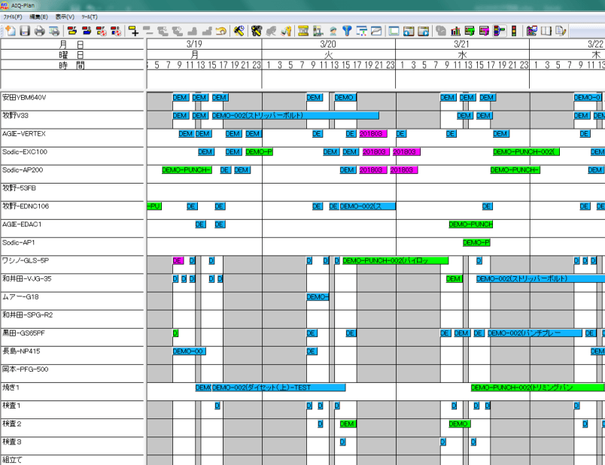Screen dimensions: 605x465
Task: Select DEMO-PUNCH-002( bar in Sodic-EXC100 row
Action: [526, 152]
